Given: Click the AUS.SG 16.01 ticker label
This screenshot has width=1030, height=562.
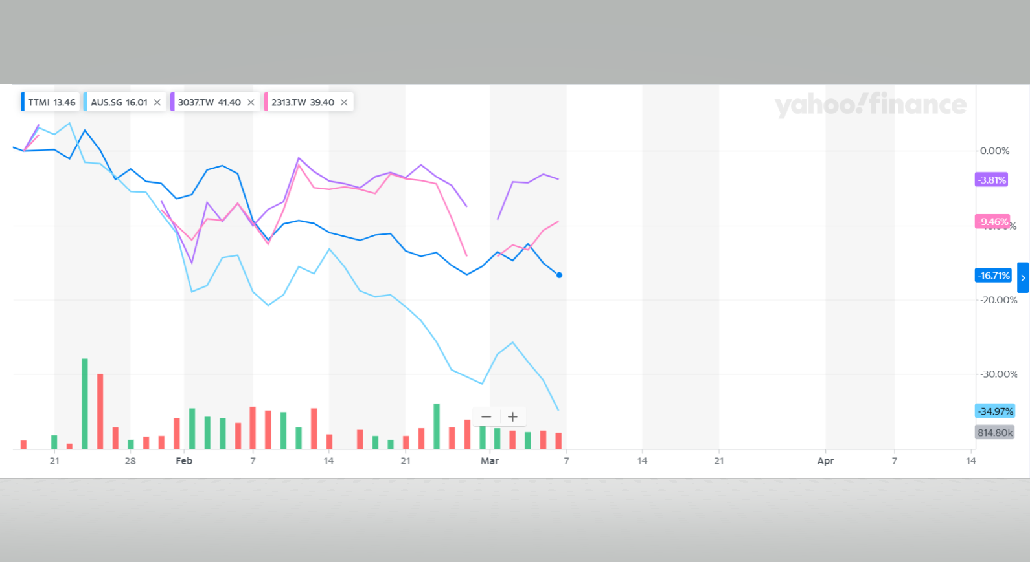Looking at the screenshot, I should pyautogui.click(x=119, y=102).
